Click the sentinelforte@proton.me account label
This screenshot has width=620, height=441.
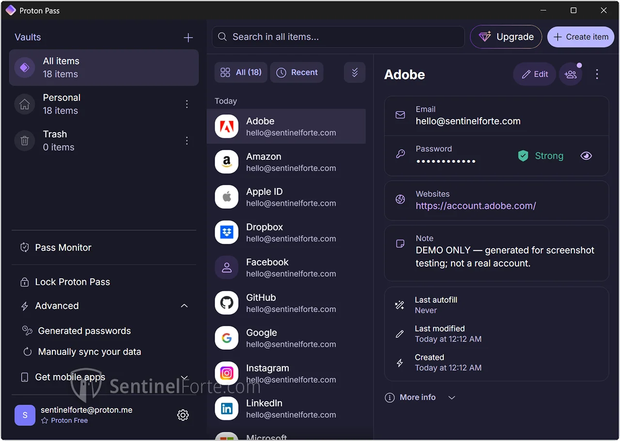(x=87, y=410)
